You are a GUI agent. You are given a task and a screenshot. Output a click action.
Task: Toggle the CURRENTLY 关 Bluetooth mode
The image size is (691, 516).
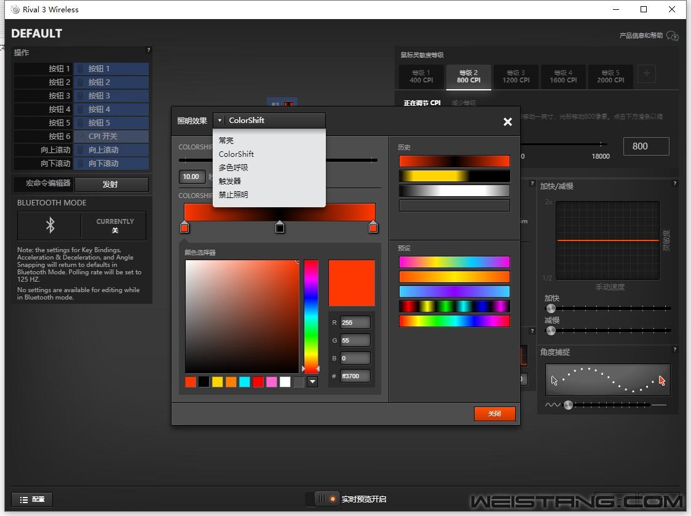tap(114, 225)
